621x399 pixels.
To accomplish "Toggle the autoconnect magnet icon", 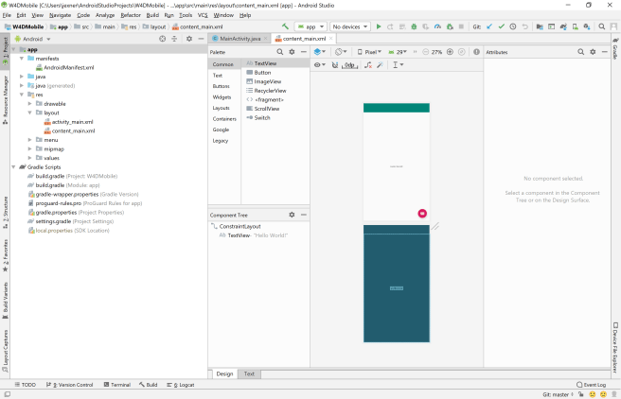I will [335, 65].
